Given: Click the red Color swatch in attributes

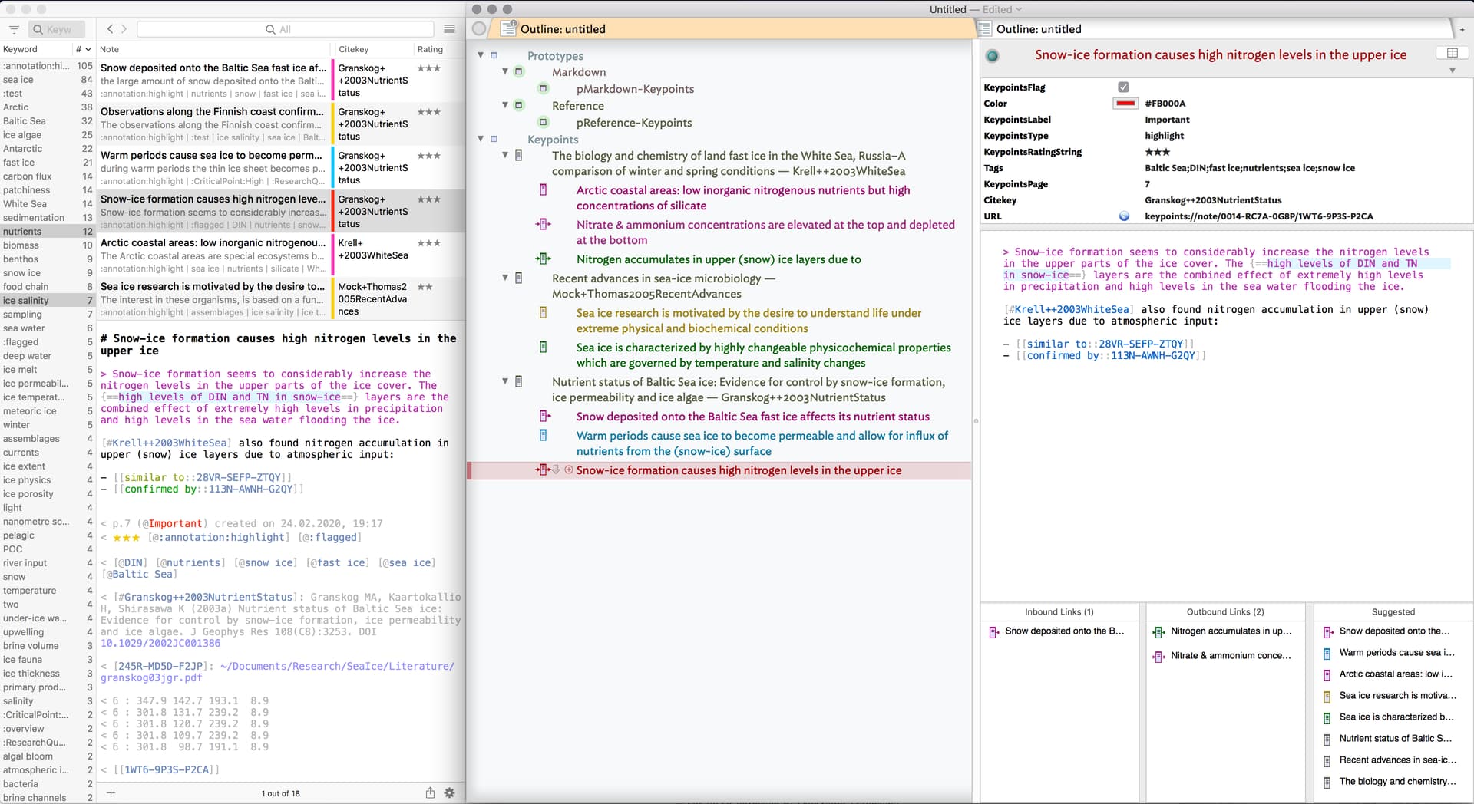Looking at the screenshot, I should (1125, 104).
